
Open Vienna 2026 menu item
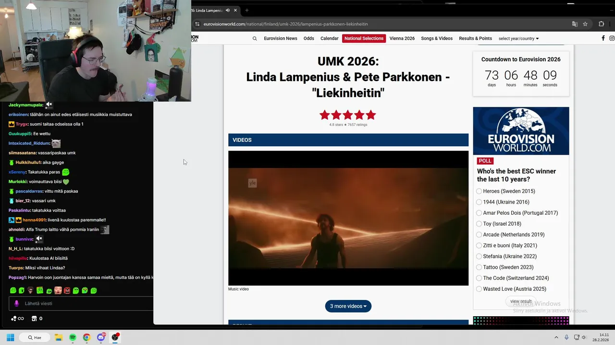click(402, 38)
